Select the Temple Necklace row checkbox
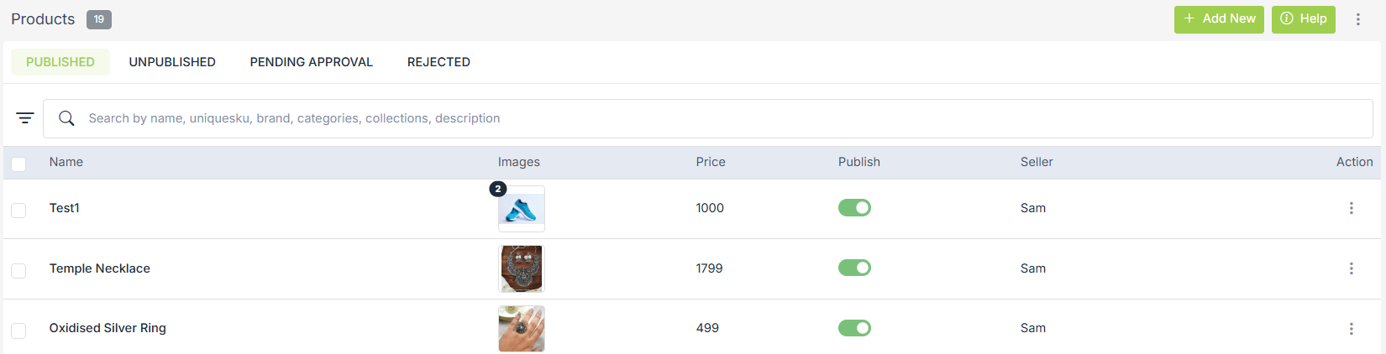 coord(18,270)
